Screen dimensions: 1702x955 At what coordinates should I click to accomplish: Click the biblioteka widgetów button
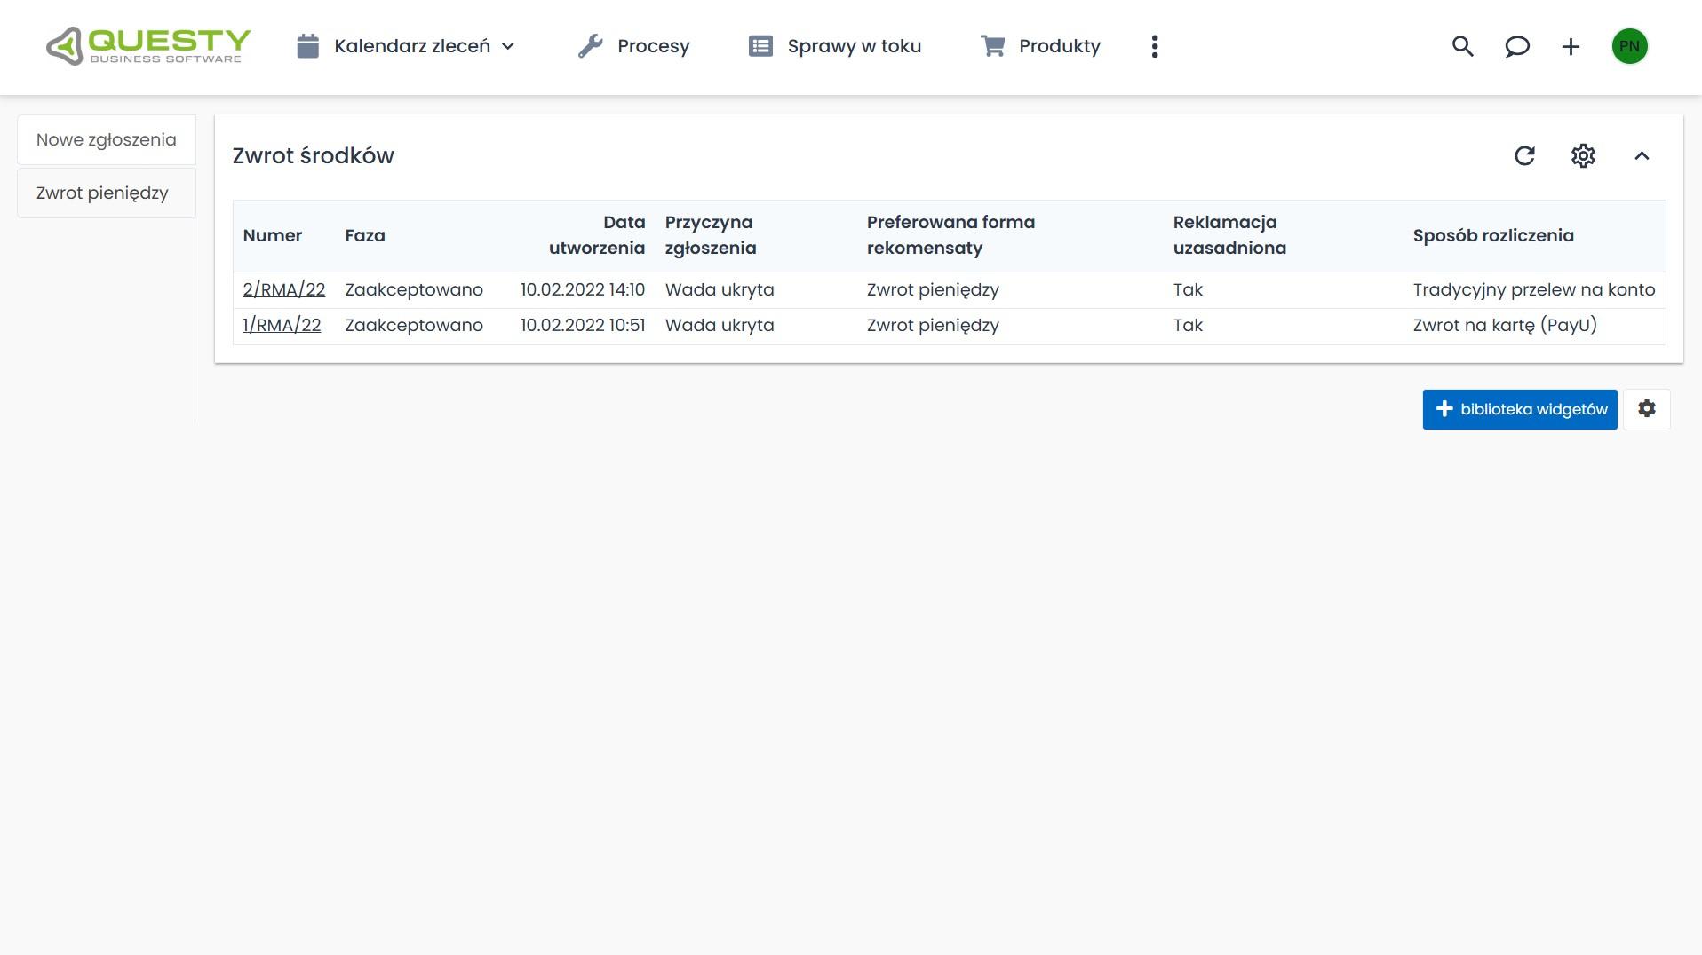click(x=1520, y=409)
